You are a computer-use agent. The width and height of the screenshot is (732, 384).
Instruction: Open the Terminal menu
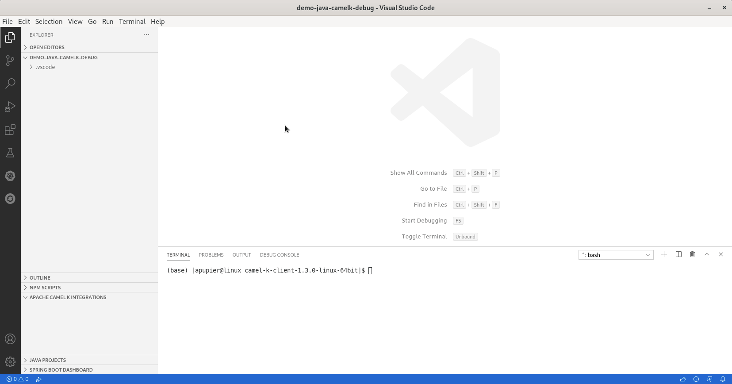point(132,21)
